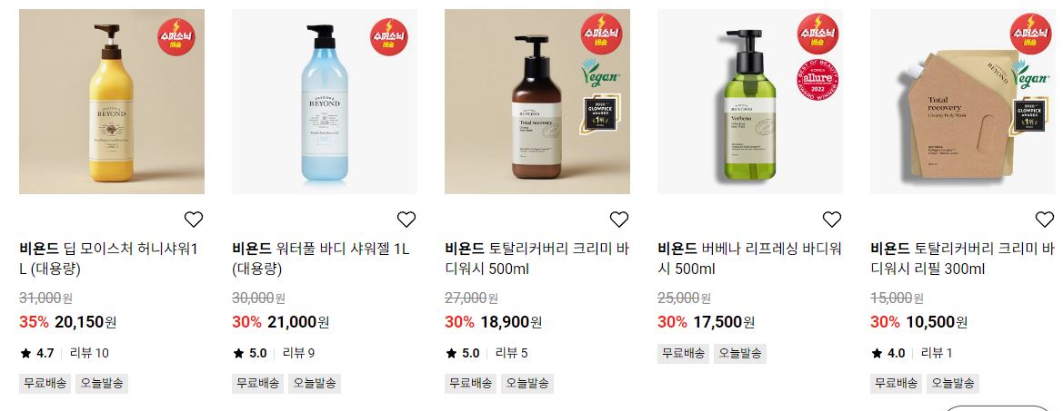The image size is (1063, 411).
Task: Like the Total Recovery refill 300ml with heart
Action: coord(1045,219)
